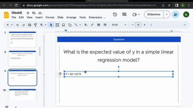193x108 pixels.
Task: Open the Edit menu
Action: point(21,17)
